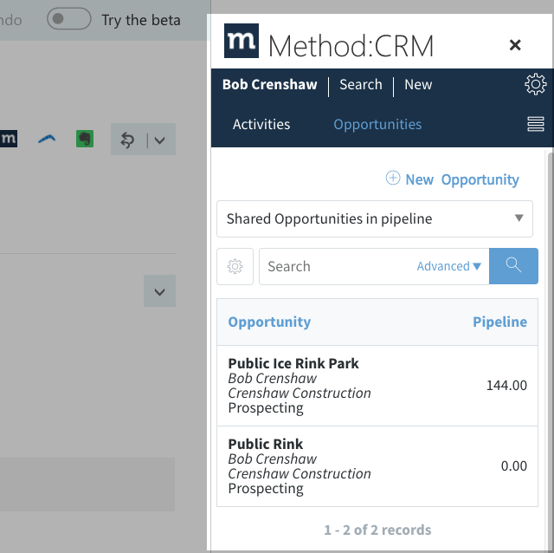
Task: Select the Bob Crenshaw contact tab
Action: coord(269,85)
